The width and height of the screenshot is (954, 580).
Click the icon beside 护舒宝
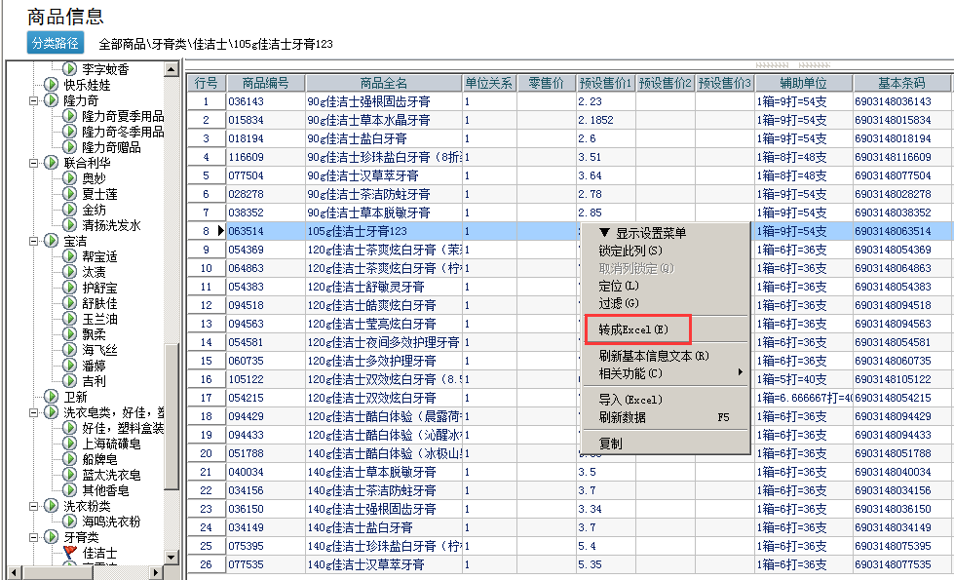coord(70,288)
